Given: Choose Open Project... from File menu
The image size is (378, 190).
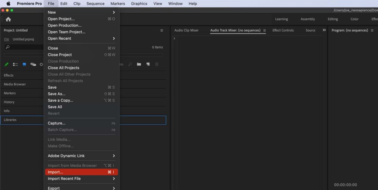Looking at the screenshot, I should click(82, 19).
